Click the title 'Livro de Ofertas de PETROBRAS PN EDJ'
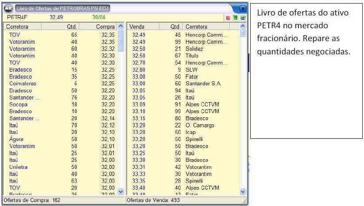Viewport: 364px width, 206px height. click(63, 8)
